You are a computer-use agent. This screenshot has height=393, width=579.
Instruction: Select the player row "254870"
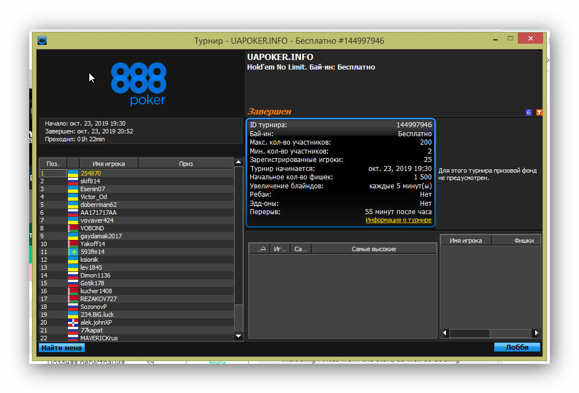136,173
